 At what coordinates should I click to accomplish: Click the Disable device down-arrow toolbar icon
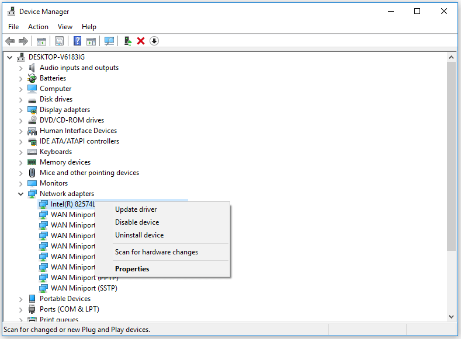pos(154,41)
